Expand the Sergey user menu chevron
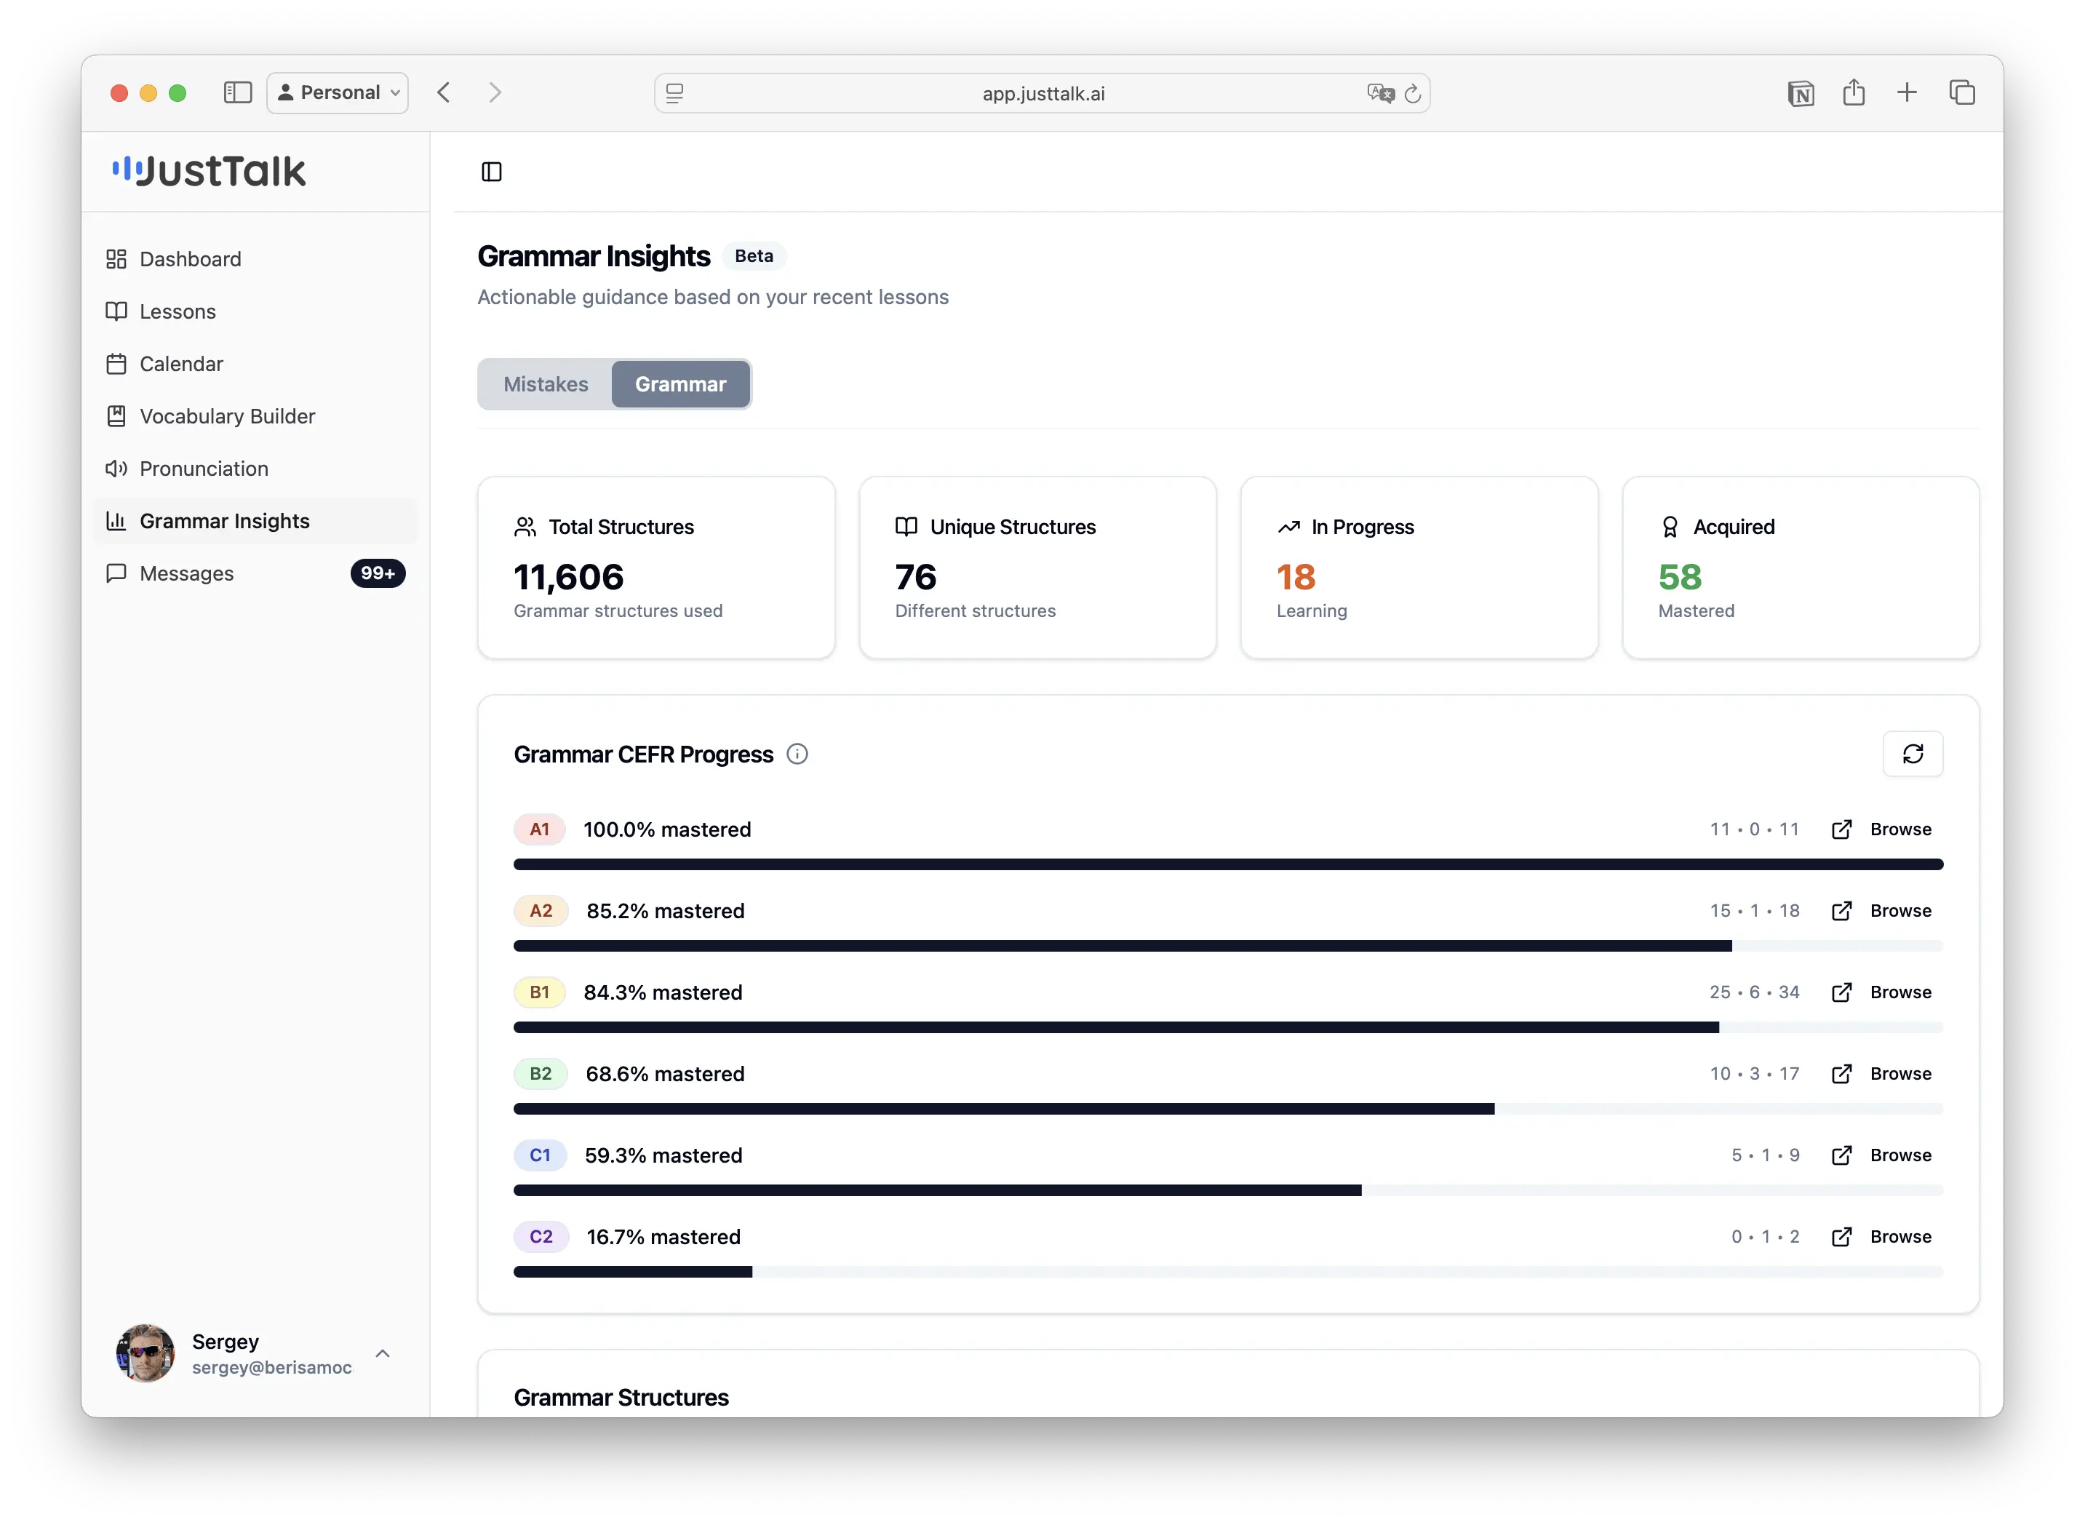The width and height of the screenshot is (2085, 1525). click(x=383, y=1353)
